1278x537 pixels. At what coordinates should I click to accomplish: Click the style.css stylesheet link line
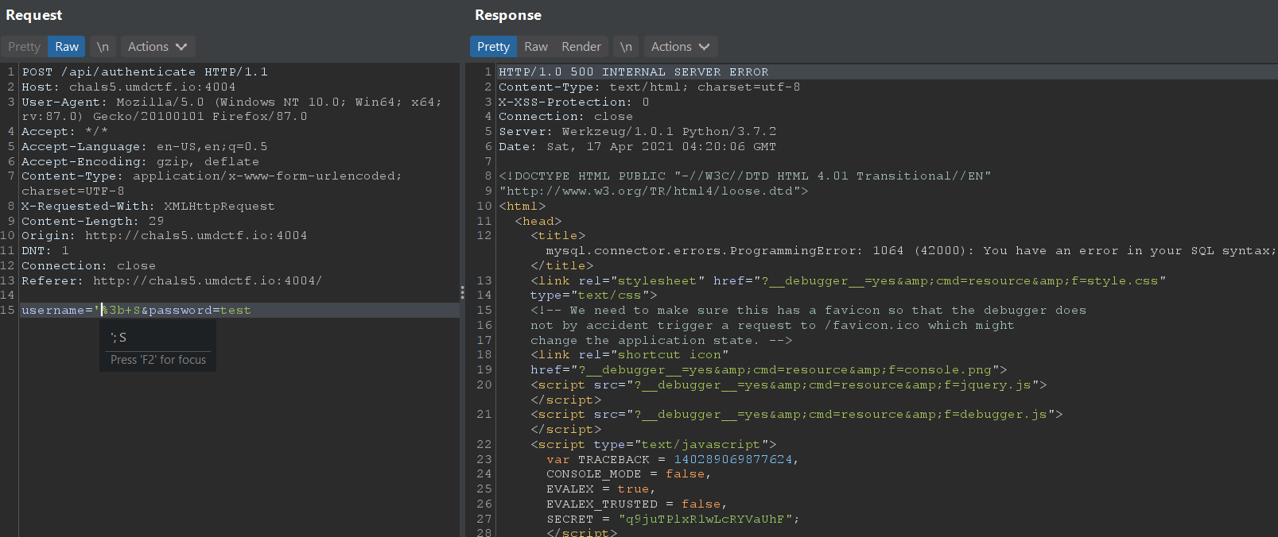click(849, 280)
